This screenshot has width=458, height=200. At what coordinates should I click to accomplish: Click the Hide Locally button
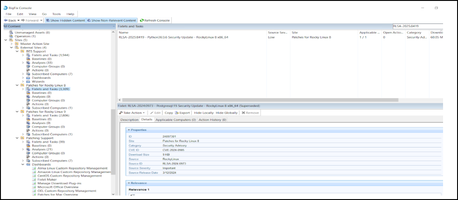coord(204,112)
